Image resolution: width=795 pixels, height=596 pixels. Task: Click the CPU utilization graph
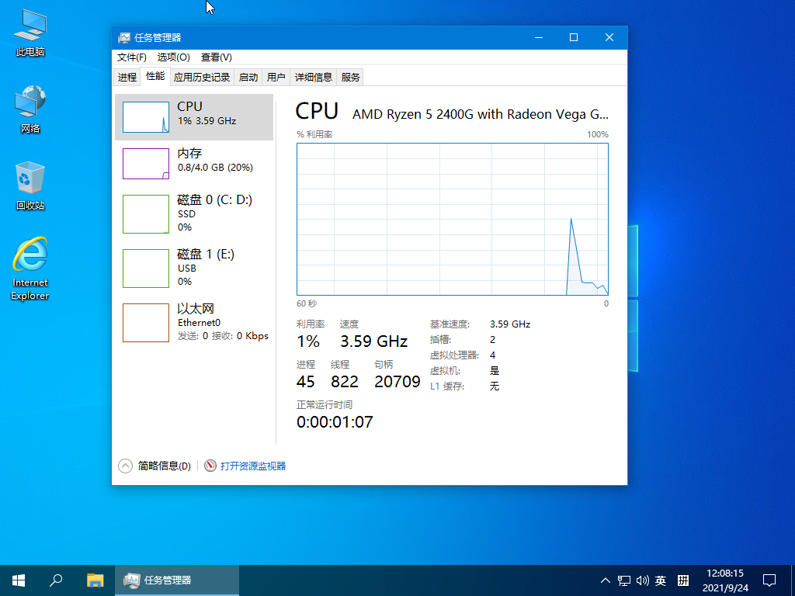pos(453,219)
